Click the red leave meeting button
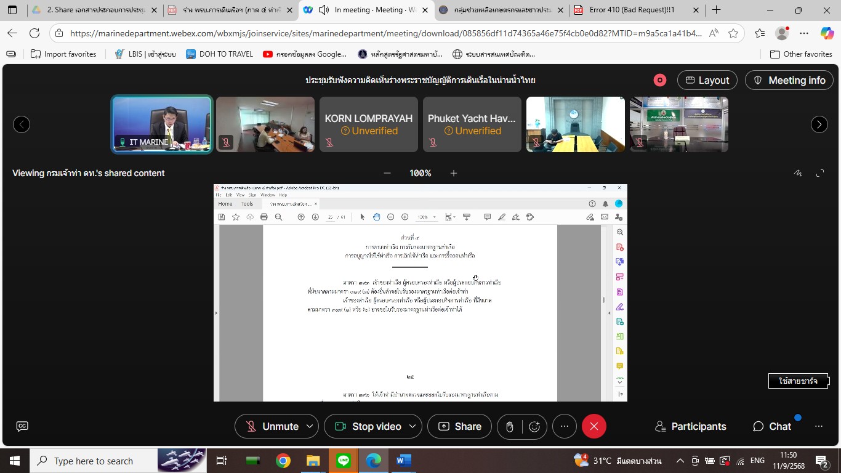The width and height of the screenshot is (841, 473). tap(594, 426)
